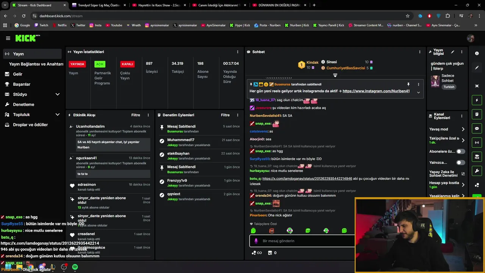Click the pencil icon in right sidebar
Image resolution: width=485 pixels, height=273 pixels.
(x=477, y=67)
